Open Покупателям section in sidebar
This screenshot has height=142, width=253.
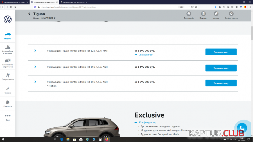tap(8, 76)
